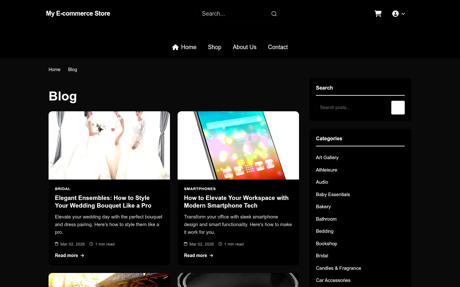Click the calendar icon on bouquet post
This screenshot has height=287, width=460.
click(57, 244)
